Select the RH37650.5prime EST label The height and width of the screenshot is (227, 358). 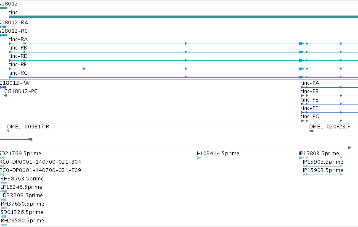click(22, 204)
